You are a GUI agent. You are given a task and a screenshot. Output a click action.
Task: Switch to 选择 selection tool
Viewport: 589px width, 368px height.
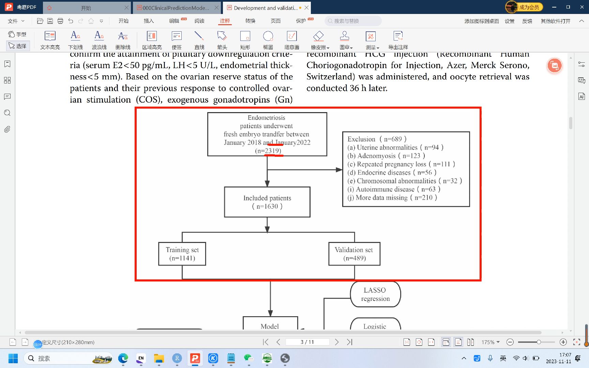coord(18,46)
